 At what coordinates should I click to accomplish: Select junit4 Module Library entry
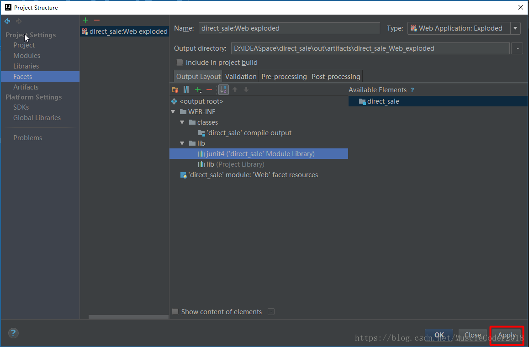pos(259,154)
